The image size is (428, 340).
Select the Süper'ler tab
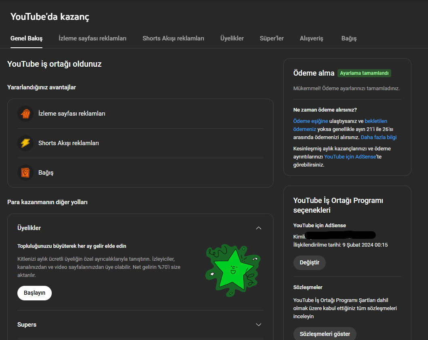[272, 38]
